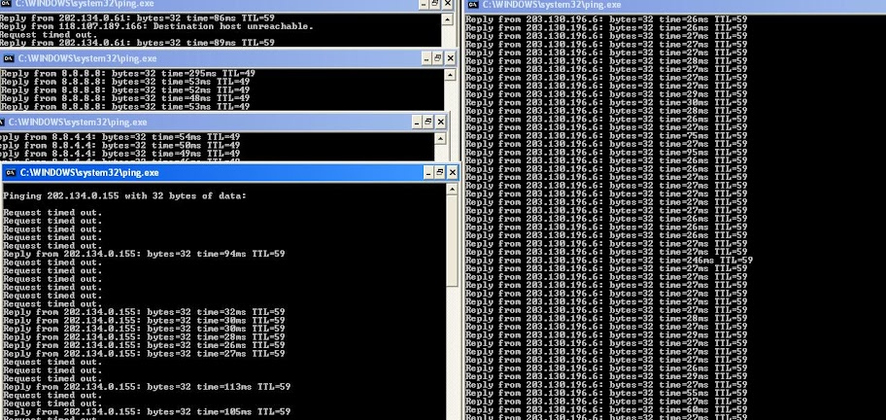Click the 202.134.0.155 reply with time=32ms
The height and width of the screenshot is (420, 886).
pyautogui.click(x=144, y=312)
